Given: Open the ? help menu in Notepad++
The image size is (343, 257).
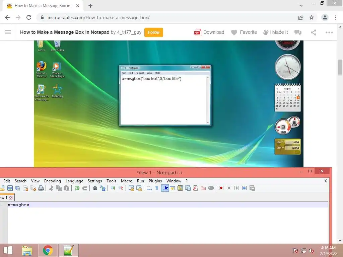Looking at the screenshot, I should [x=187, y=181].
